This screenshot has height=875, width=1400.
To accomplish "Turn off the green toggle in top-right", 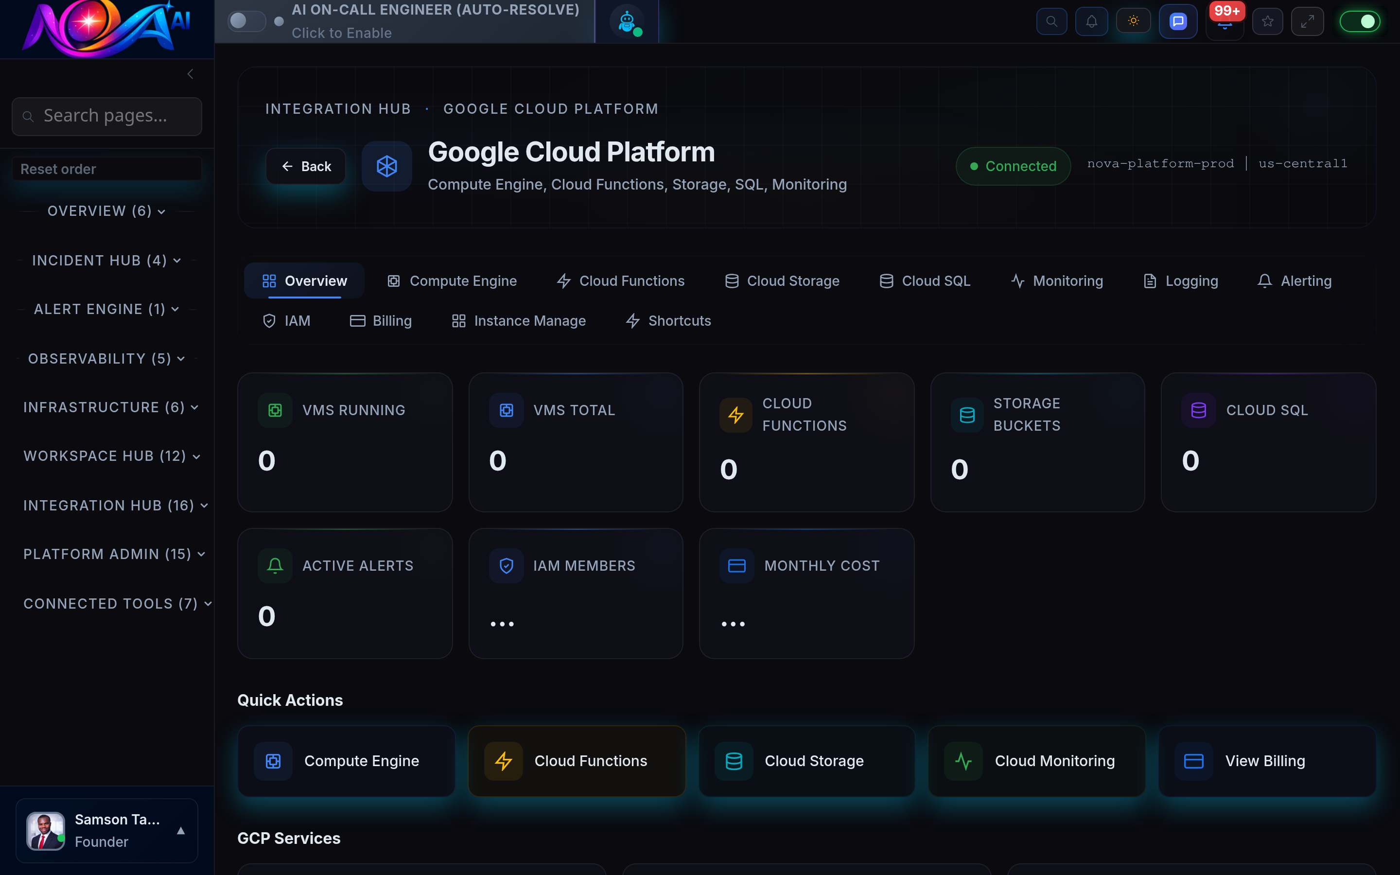I will point(1361,21).
